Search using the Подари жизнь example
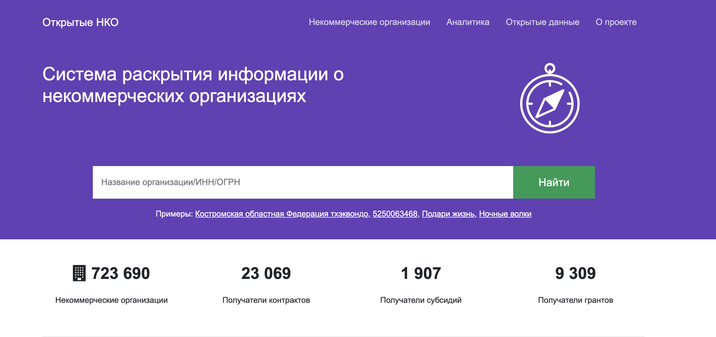Viewport: 716px width, 337px height. (x=448, y=214)
